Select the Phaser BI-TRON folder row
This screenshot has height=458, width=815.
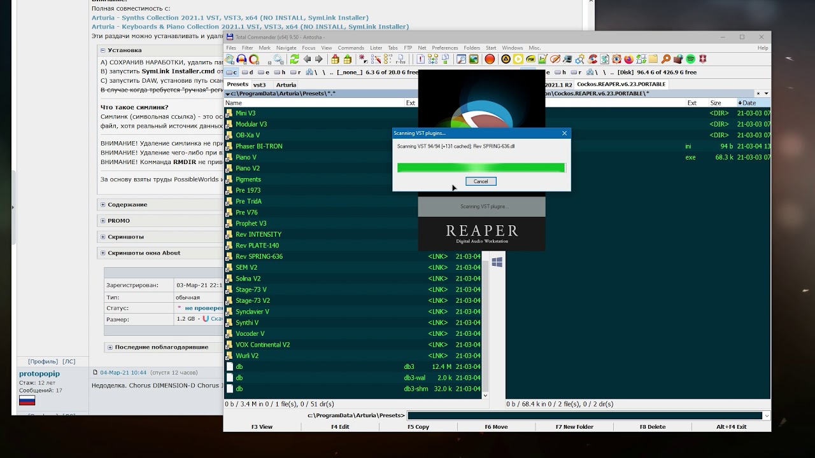(x=322, y=146)
